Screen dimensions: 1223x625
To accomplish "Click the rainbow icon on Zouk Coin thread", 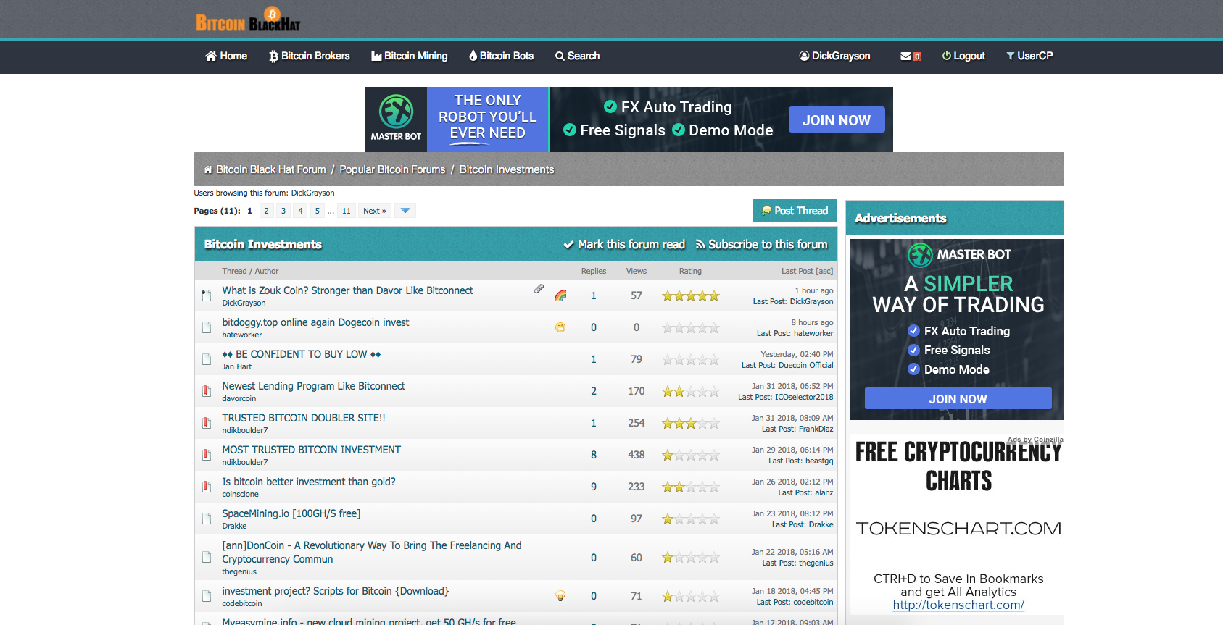I will (x=560, y=295).
